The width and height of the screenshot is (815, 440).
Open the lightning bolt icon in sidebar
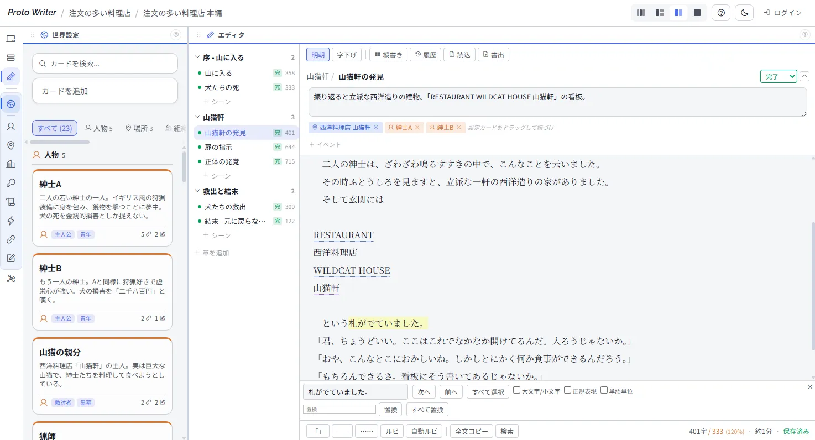pyautogui.click(x=12, y=221)
